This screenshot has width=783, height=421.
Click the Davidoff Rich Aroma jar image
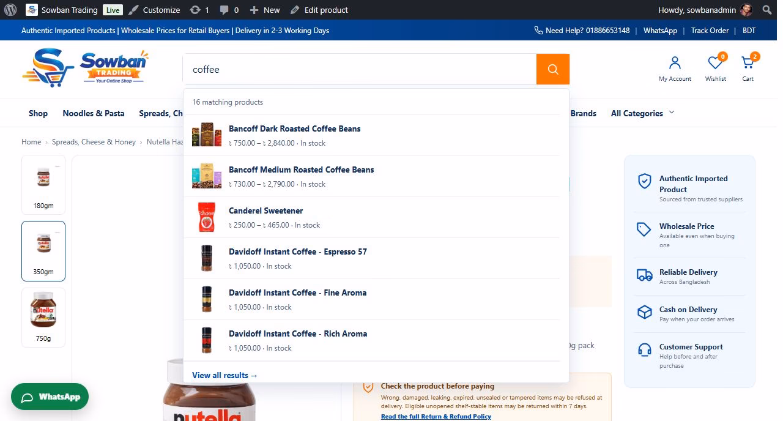[x=207, y=340]
